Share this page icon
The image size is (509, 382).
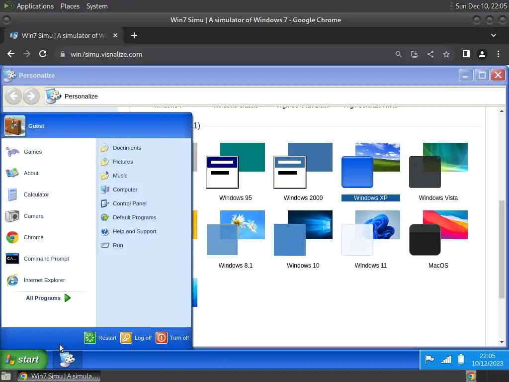(x=430, y=54)
